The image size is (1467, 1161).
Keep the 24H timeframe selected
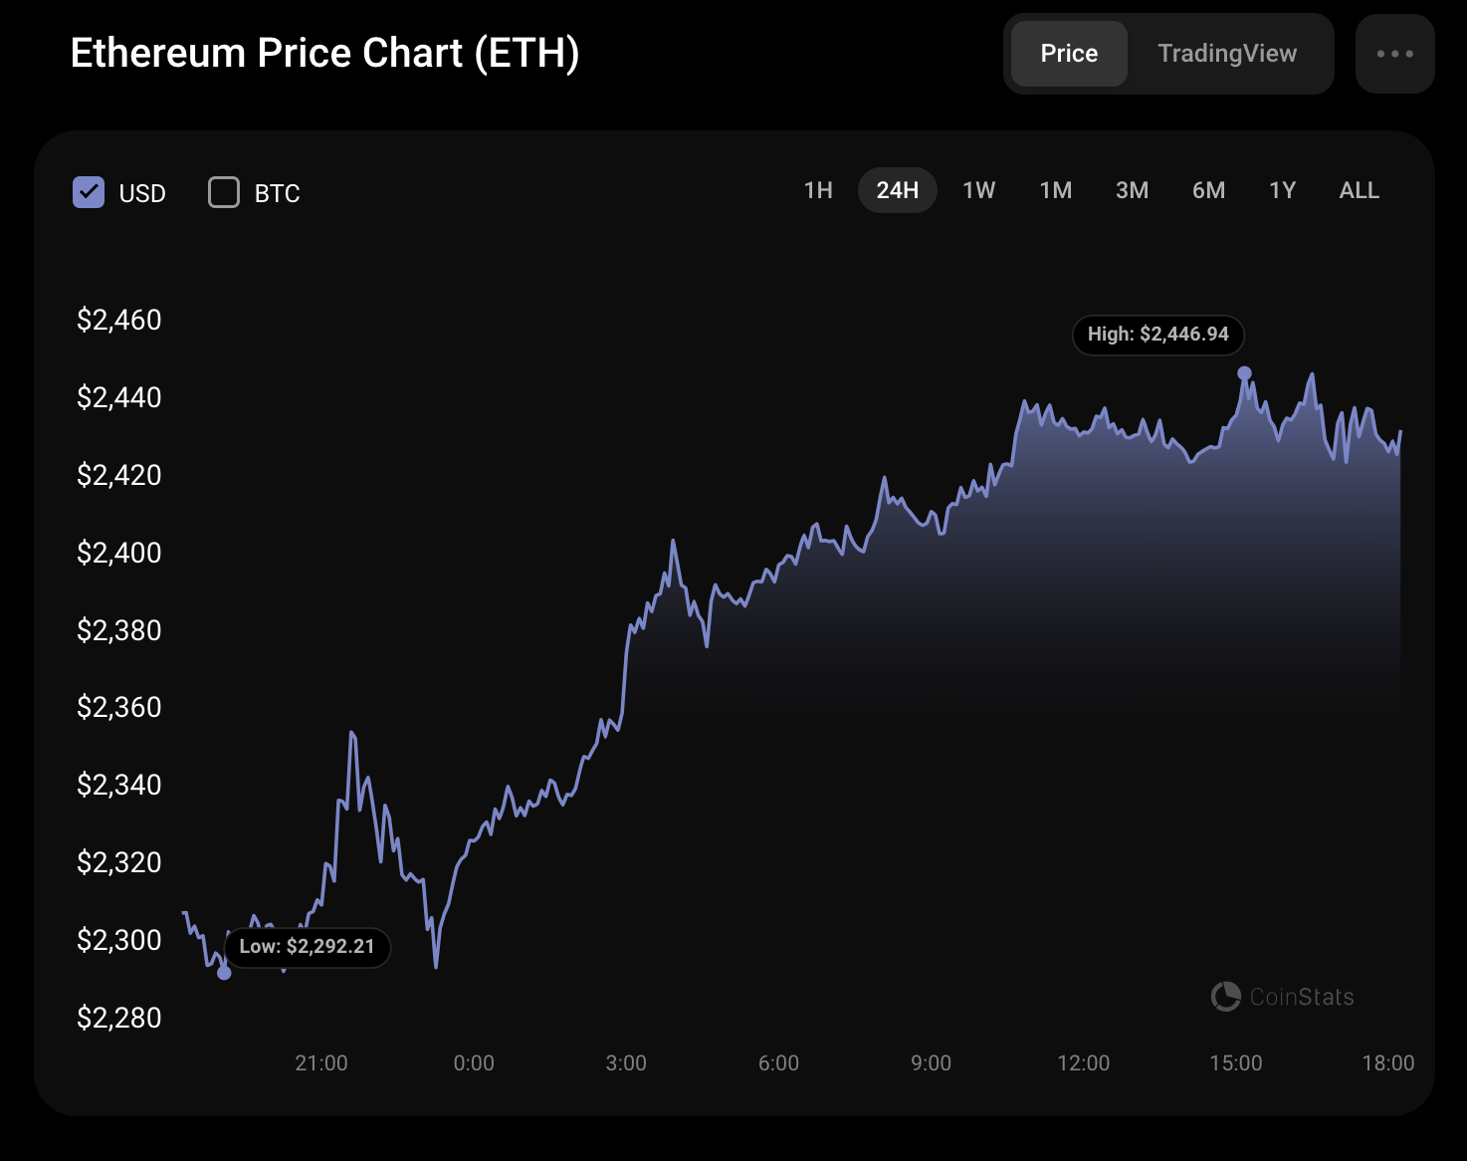coord(898,190)
